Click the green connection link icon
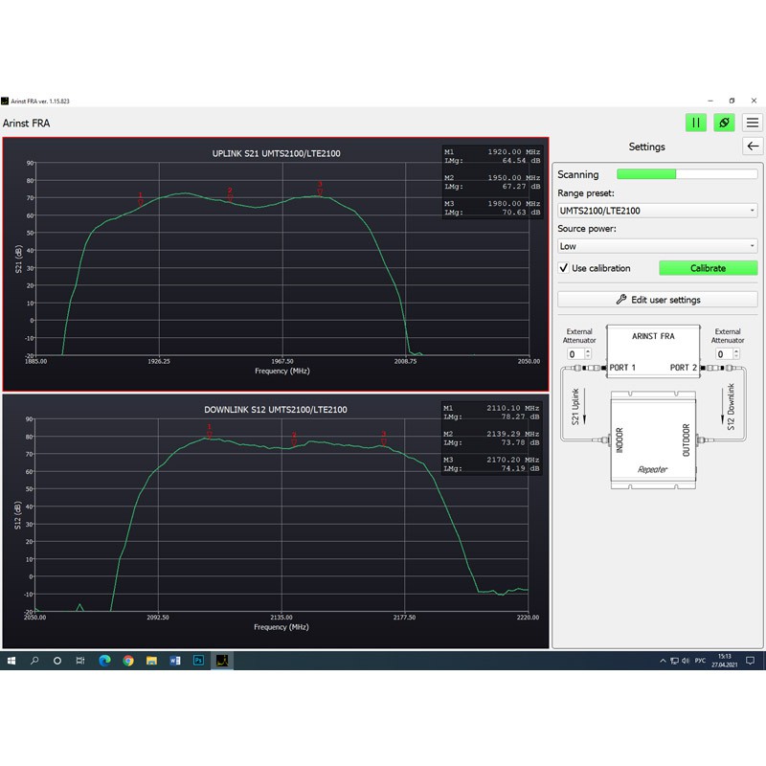 click(x=724, y=123)
